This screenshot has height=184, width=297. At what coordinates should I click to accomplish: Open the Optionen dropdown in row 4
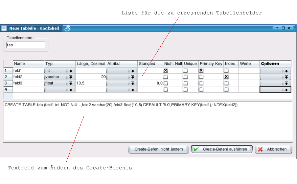click(275, 90)
